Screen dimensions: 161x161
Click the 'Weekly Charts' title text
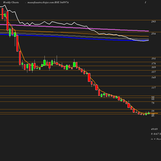[11, 2]
